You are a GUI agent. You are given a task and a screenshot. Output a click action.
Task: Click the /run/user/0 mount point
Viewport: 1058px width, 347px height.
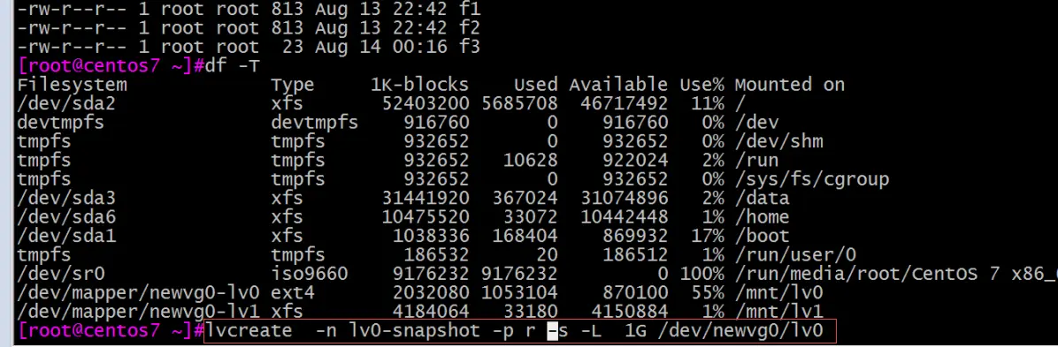795,254
